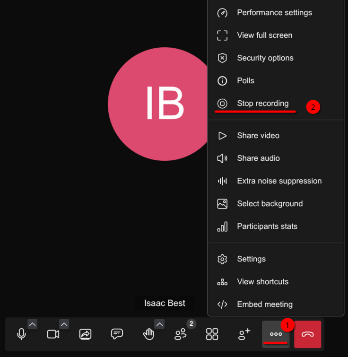Toggle tile view layout
The width and height of the screenshot is (348, 357).
212,334
